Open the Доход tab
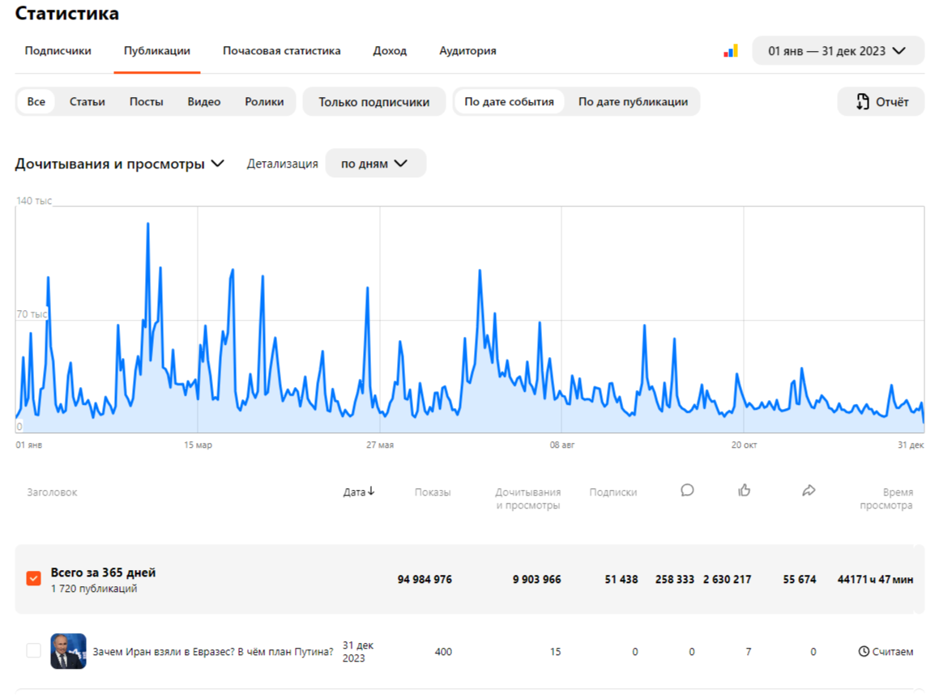939x698 pixels. click(x=390, y=51)
